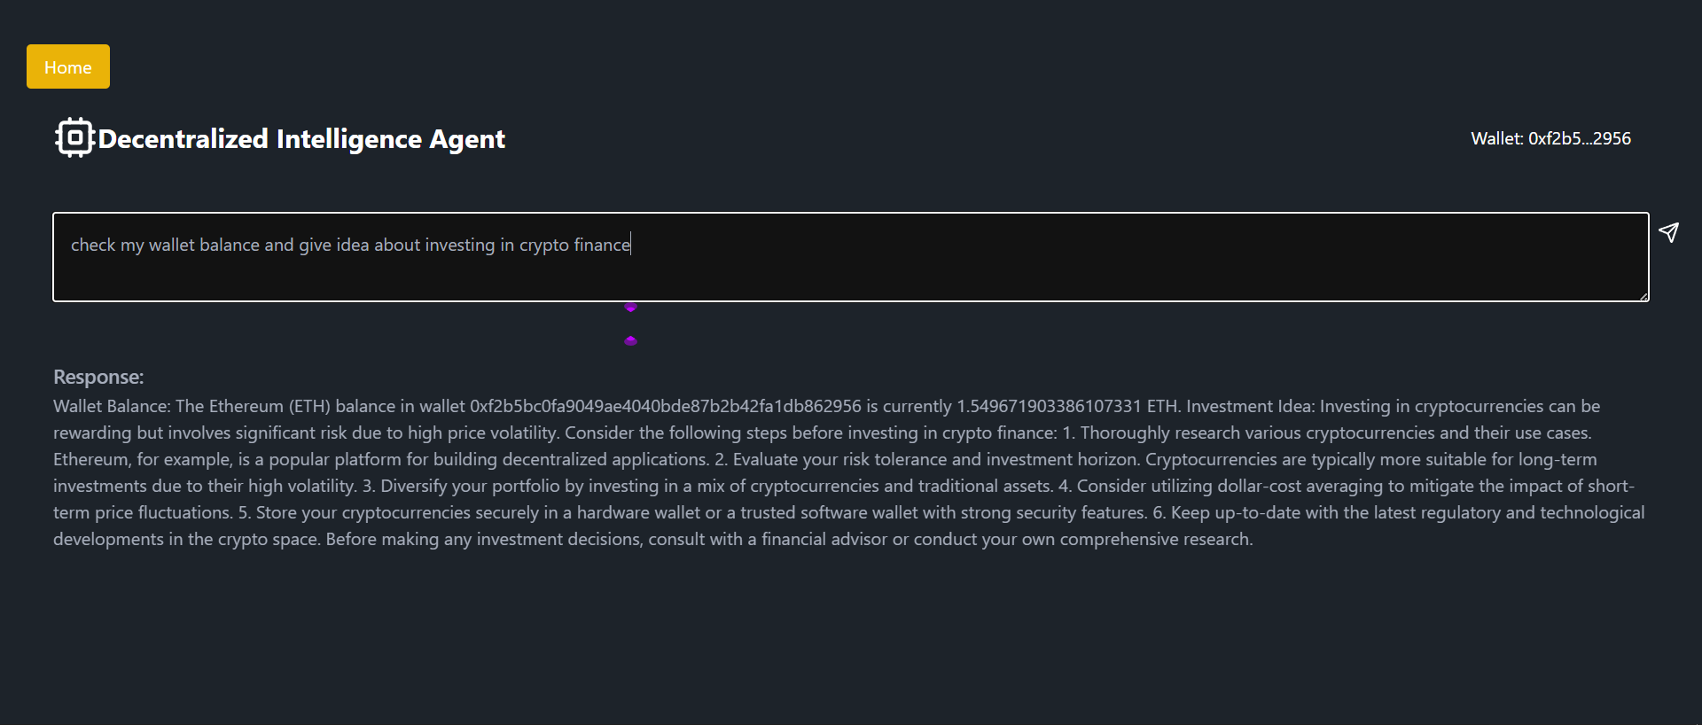1702x725 pixels.
Task: Click the Ethereum address inside the response text
Action: pos(664,406)
